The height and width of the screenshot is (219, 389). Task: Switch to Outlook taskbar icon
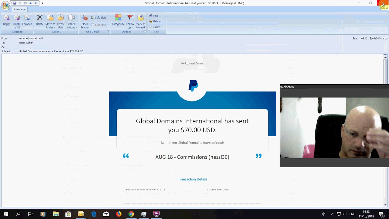pos(81,214)
